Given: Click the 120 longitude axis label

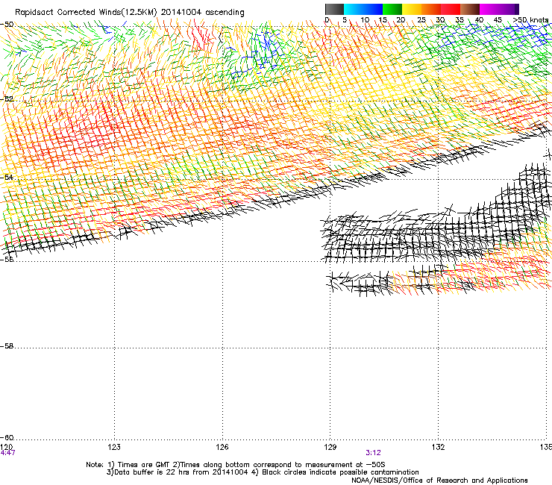Looking at the screenshot, I should pos(6,447).
